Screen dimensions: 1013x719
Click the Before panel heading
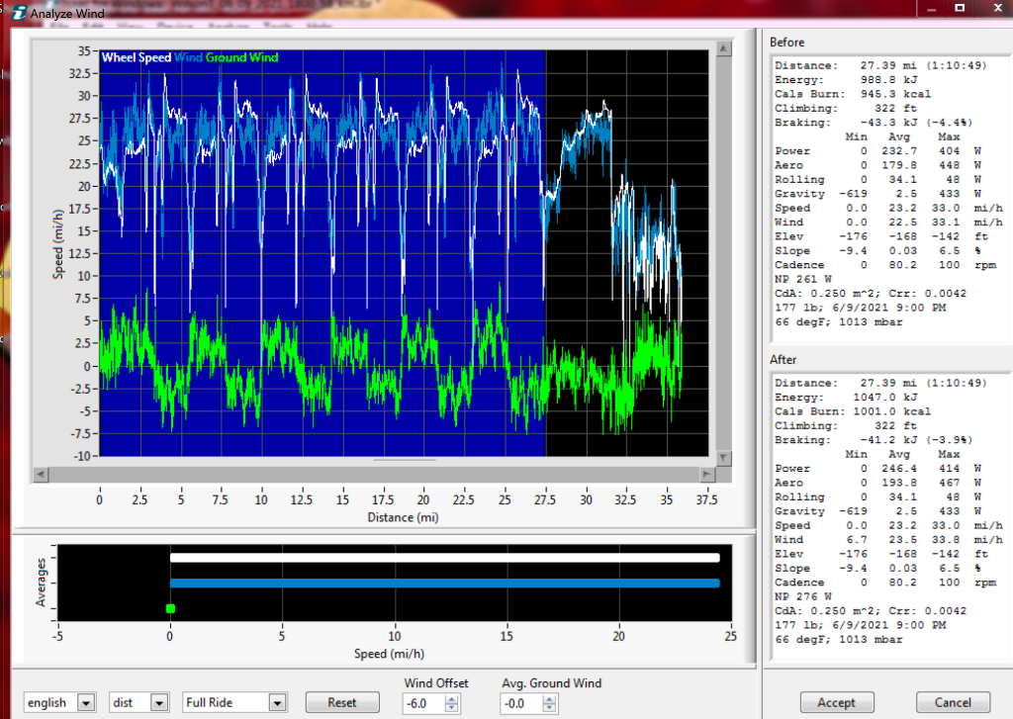pyautogui.click(x=786, y=42)
